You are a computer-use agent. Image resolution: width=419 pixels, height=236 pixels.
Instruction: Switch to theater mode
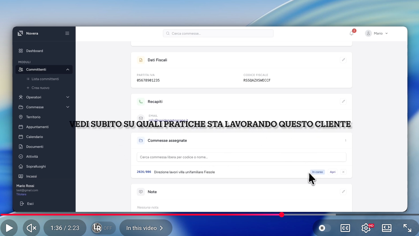pyautogui.click(x=387, y=228)
